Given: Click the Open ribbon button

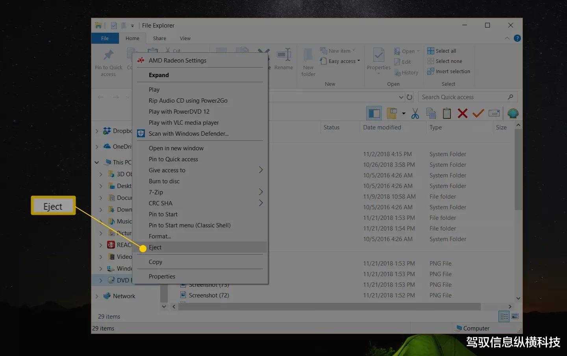Looking at the screenshot, I should (407, 51).
